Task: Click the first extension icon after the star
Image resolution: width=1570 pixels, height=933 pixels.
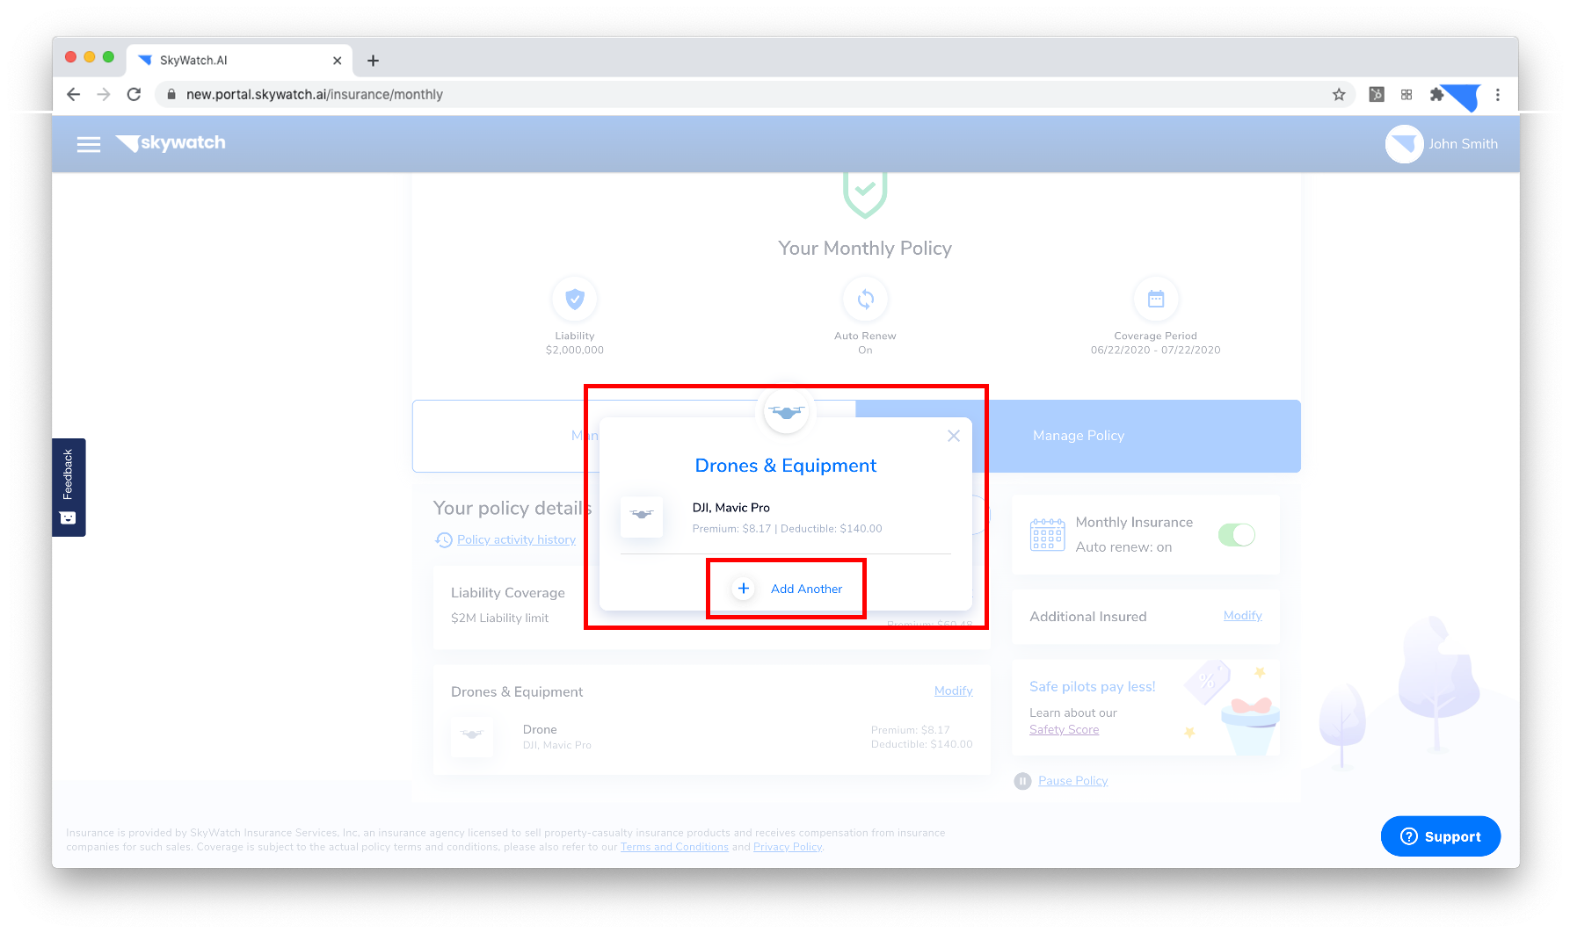Action: coord(1377,94)
